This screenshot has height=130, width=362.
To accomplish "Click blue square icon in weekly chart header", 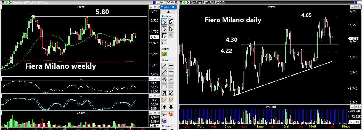I will click(x=154, y=2).
